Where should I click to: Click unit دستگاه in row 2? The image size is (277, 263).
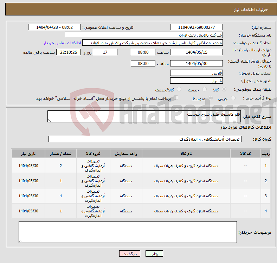point(126,181)
